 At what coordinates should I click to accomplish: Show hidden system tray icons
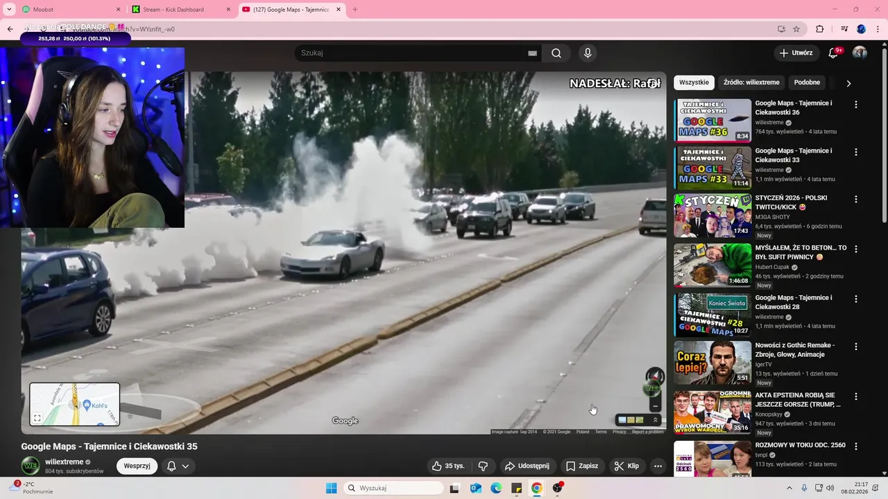[789, 488]
